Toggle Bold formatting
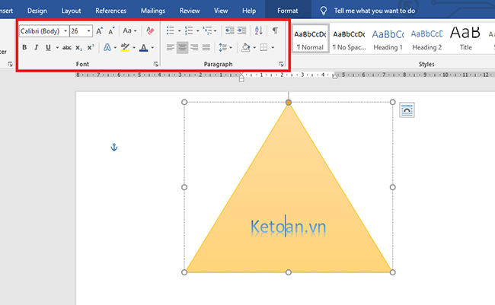The image size is (495, 305). coord(24,48)
